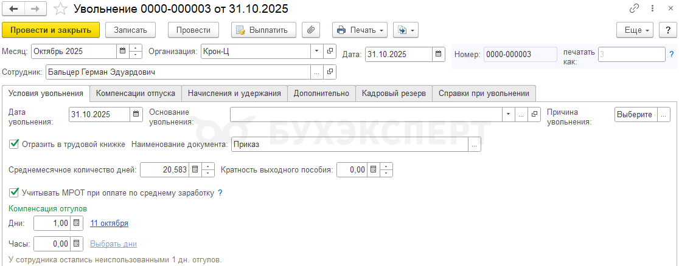This screenshot has height=266, width=679.
Task: Click the Дни value field
Action: click(x=52, y=223)
